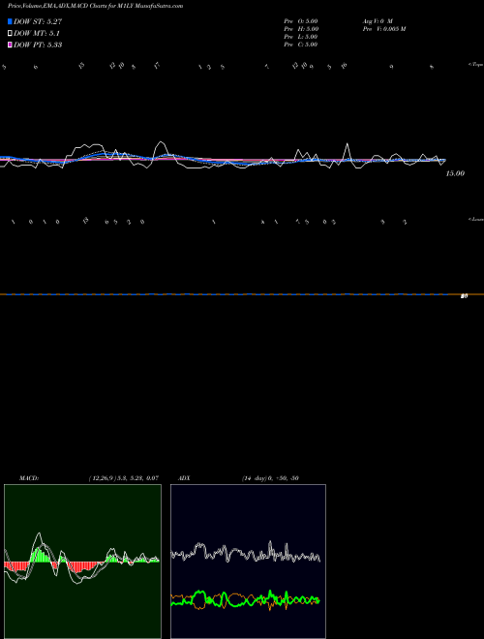Open the MACD histogram chart panel
The width and height of the screenshot is (484, 639).
click(x=82, y=562)
